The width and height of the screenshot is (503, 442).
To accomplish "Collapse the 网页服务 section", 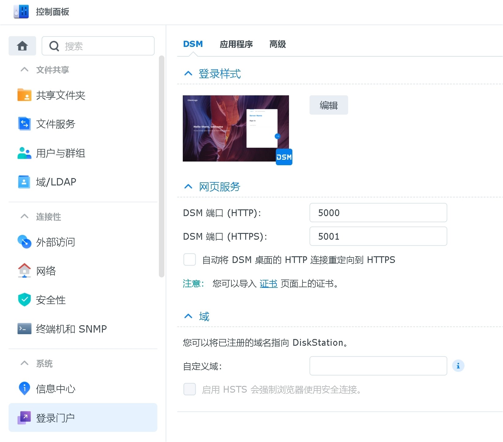I will point(188,186).
